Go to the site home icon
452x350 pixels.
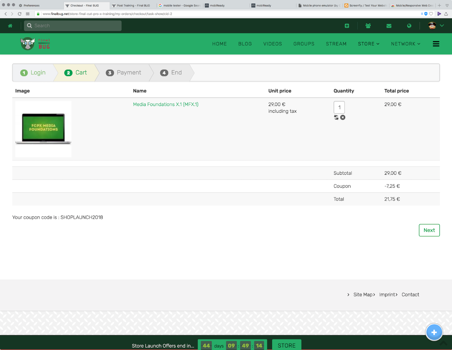[10, 26]
